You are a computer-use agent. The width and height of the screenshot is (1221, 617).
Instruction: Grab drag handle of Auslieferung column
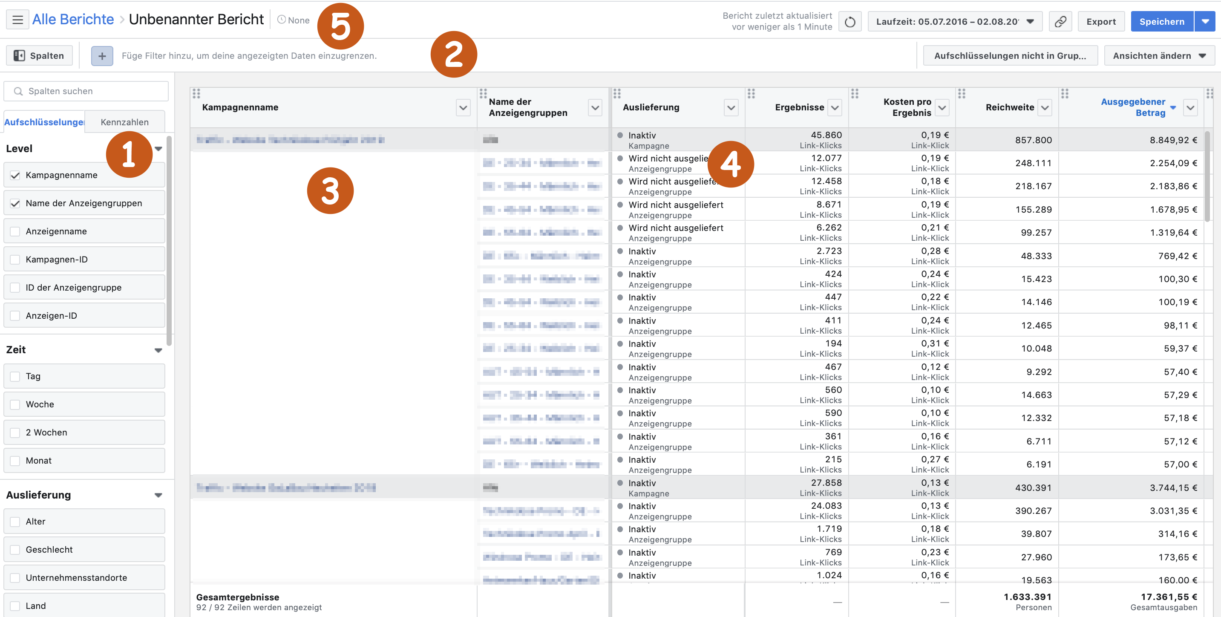coord(616,93)
